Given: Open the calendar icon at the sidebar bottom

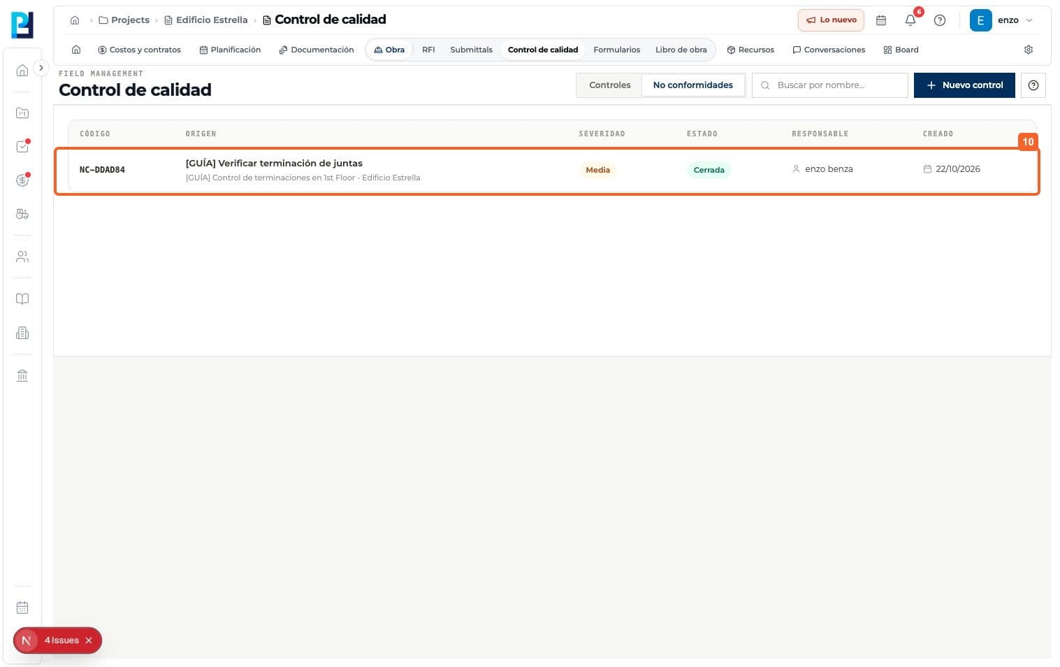Looking at the screenshot, I should click(x=22, y=608).
